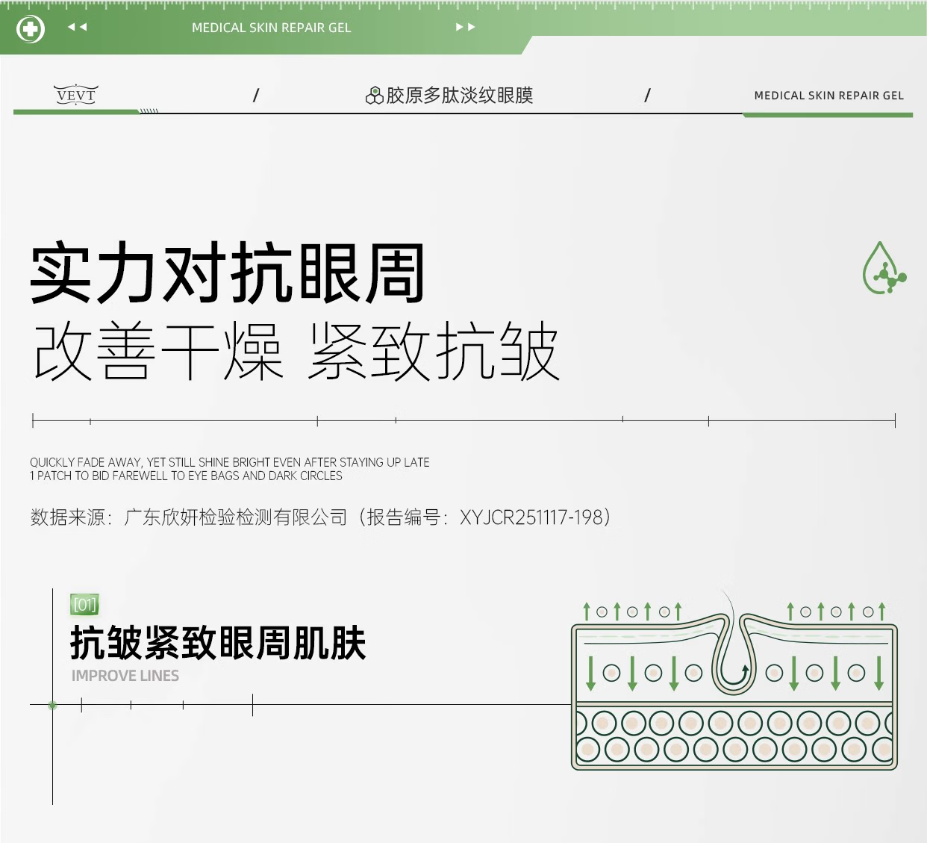Click the green crosshair dot marker
927x843 pixels.
coord(52,705)
